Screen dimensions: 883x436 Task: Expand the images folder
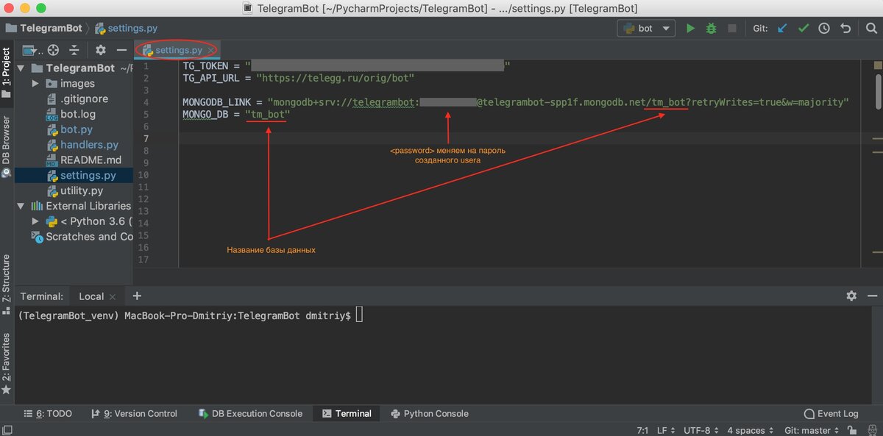click(35, 83)
